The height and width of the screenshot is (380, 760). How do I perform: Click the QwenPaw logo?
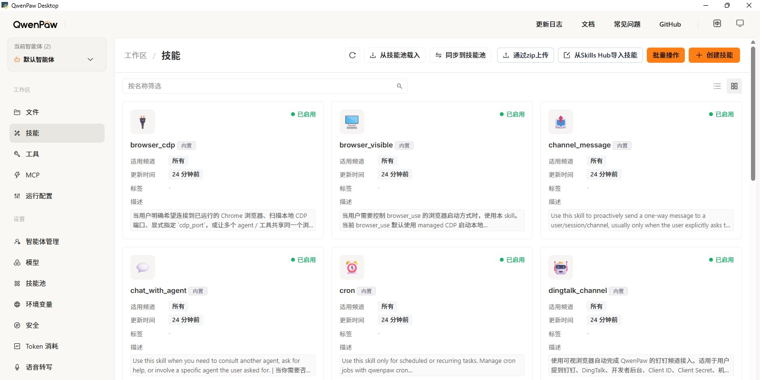click(35, 25)
